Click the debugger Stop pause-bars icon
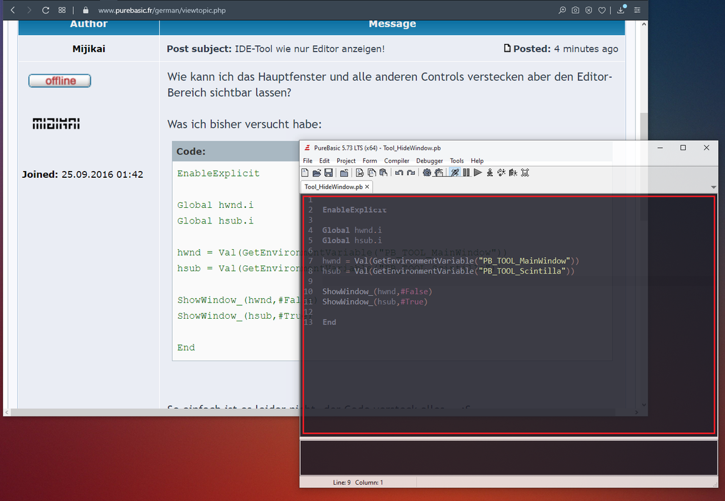Image resolution: width=725 pixels, height=501 pixels. tap(466, 173)
